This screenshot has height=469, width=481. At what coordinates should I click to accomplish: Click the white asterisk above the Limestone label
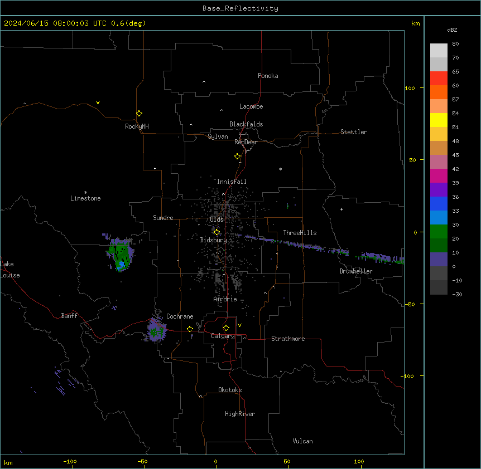85,193
